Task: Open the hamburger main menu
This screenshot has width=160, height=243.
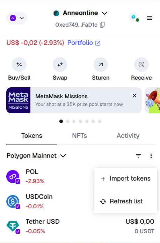Action: [149, 18]
